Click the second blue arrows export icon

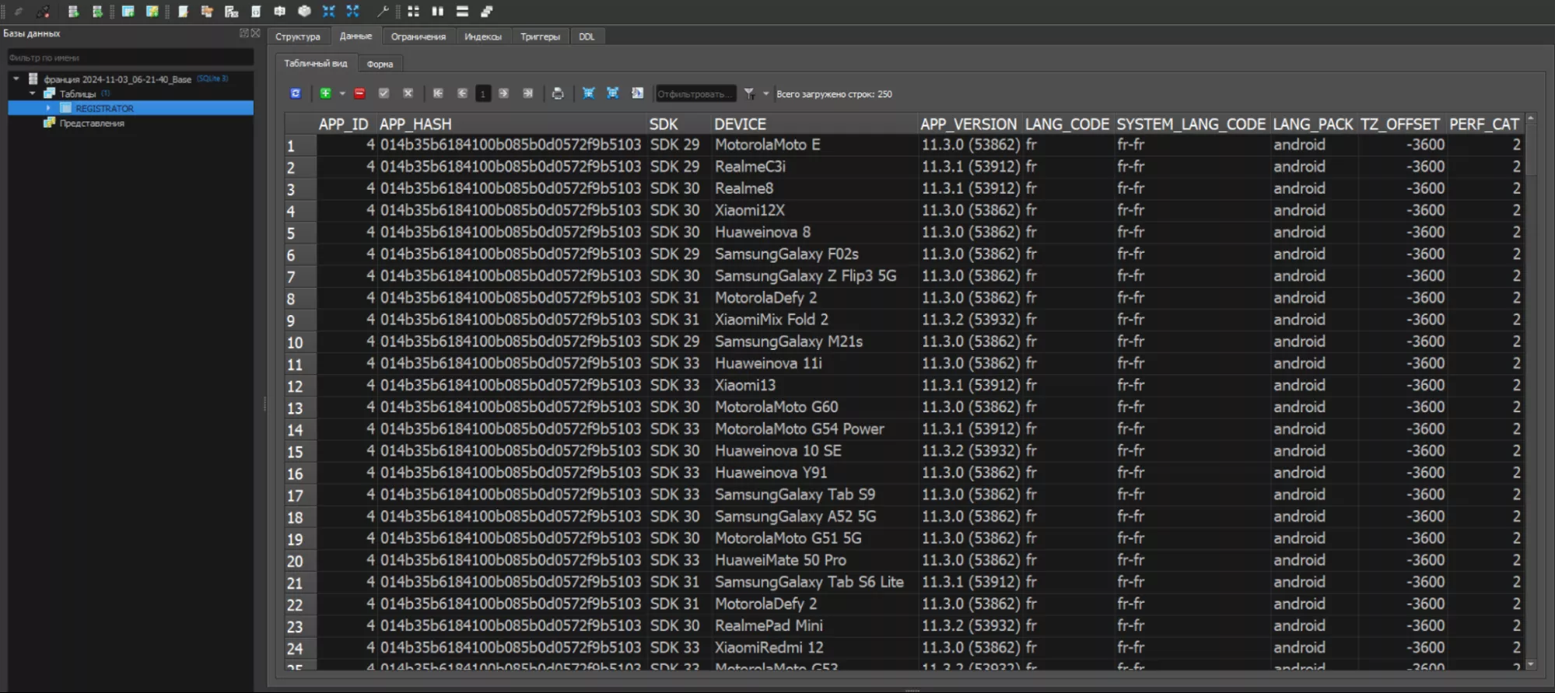[x=353, y=12]
